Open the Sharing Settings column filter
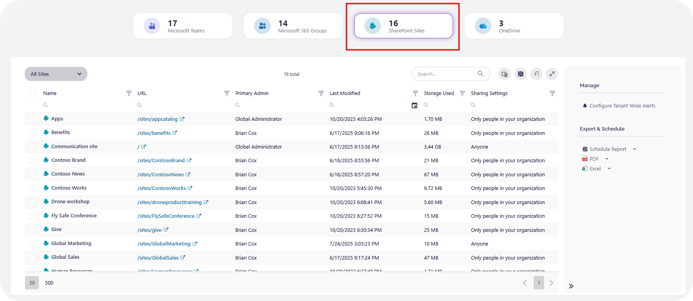The image size is (693, 301). point(552,93)
